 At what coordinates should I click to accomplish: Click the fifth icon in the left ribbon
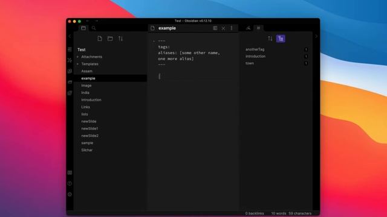tap(70, 93)
